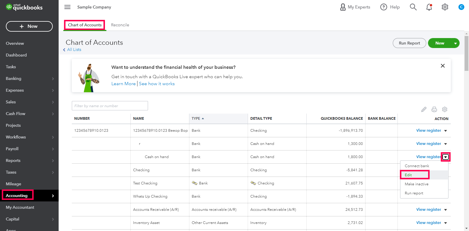
Task: Click the pencil batch edit icon
Action: pyautogui.click(x=424, y=109)
